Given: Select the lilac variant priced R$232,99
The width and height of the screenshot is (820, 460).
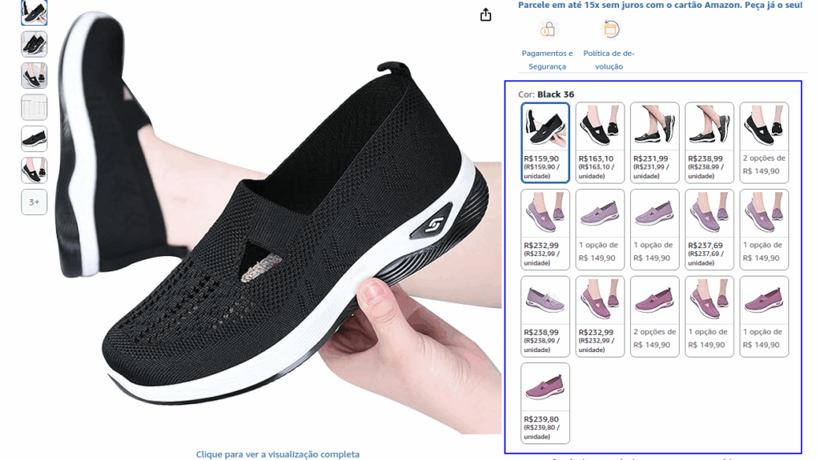Looking at the screenshot, I should click(545, 230).
